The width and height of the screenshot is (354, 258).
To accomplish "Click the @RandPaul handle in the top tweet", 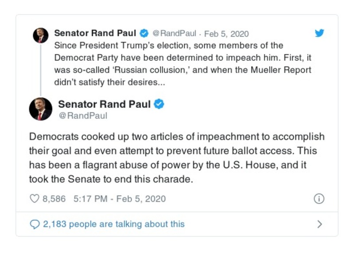I will pos(173,34).
